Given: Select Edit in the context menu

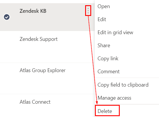Looking at the screenshot, I should [x=102, y=19].
